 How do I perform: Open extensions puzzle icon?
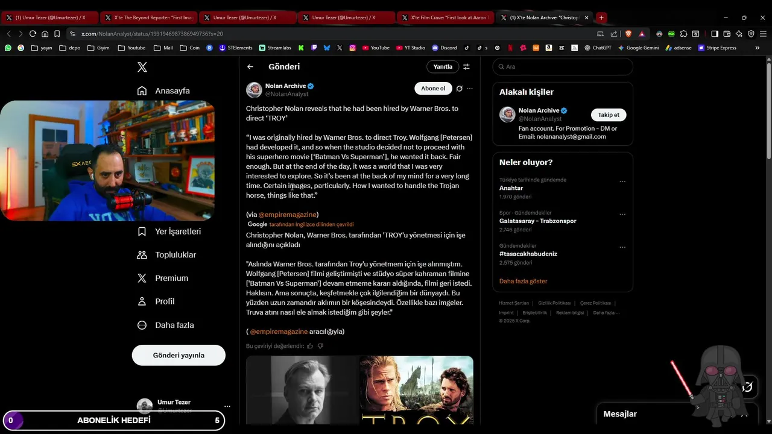pos(683,34)
